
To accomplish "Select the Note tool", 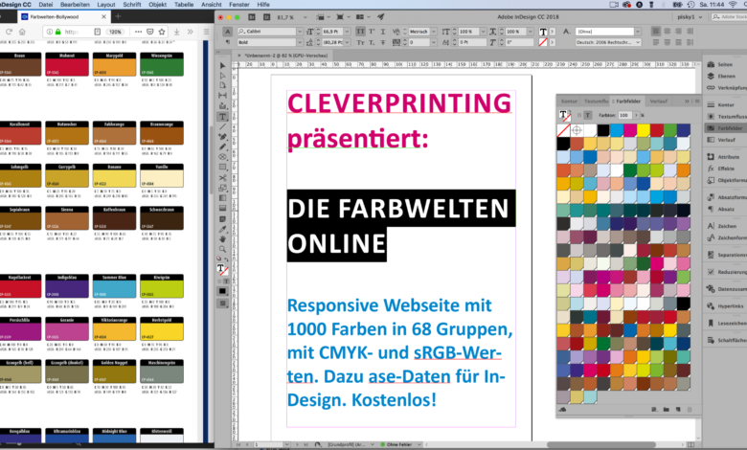I will pyautogui.click(x=222, y=219).
